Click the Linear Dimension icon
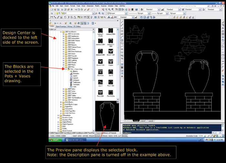 (52, 17)
